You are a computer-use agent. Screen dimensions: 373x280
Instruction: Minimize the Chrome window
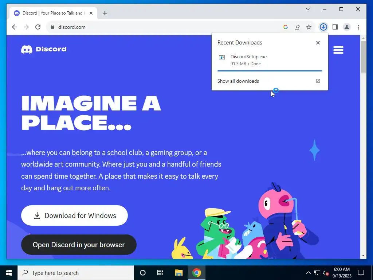[325, 9]
